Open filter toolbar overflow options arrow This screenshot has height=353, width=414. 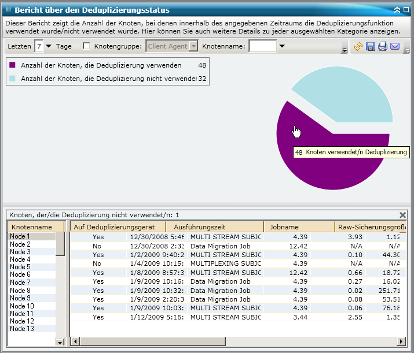(345, 50)
